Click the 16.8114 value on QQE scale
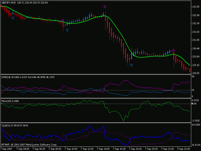 (x=196, y=145)
